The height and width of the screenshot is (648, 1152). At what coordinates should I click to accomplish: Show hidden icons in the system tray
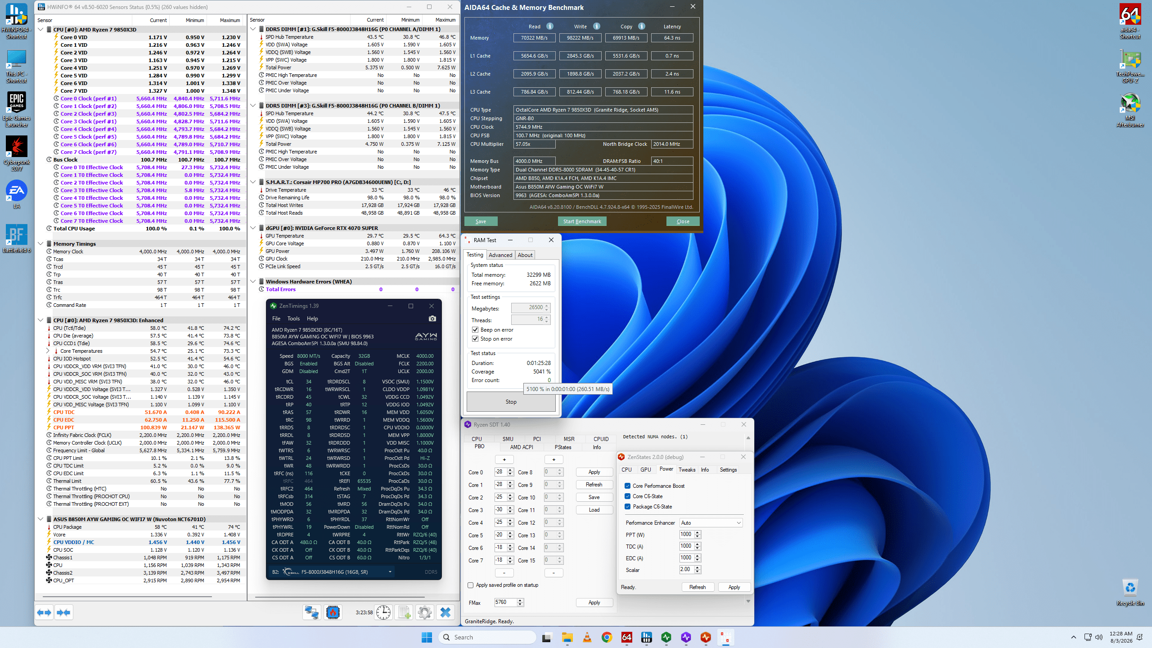click(x=1074, y=637)
